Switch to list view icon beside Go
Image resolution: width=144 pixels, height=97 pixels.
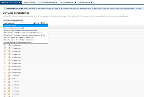43,23
